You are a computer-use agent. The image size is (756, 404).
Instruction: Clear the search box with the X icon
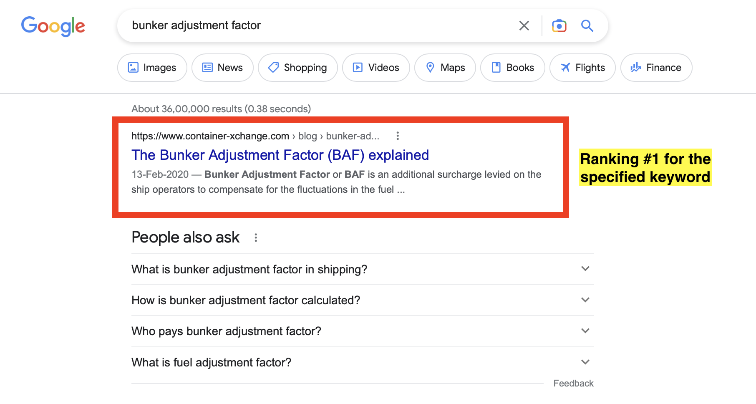point(524,26)
